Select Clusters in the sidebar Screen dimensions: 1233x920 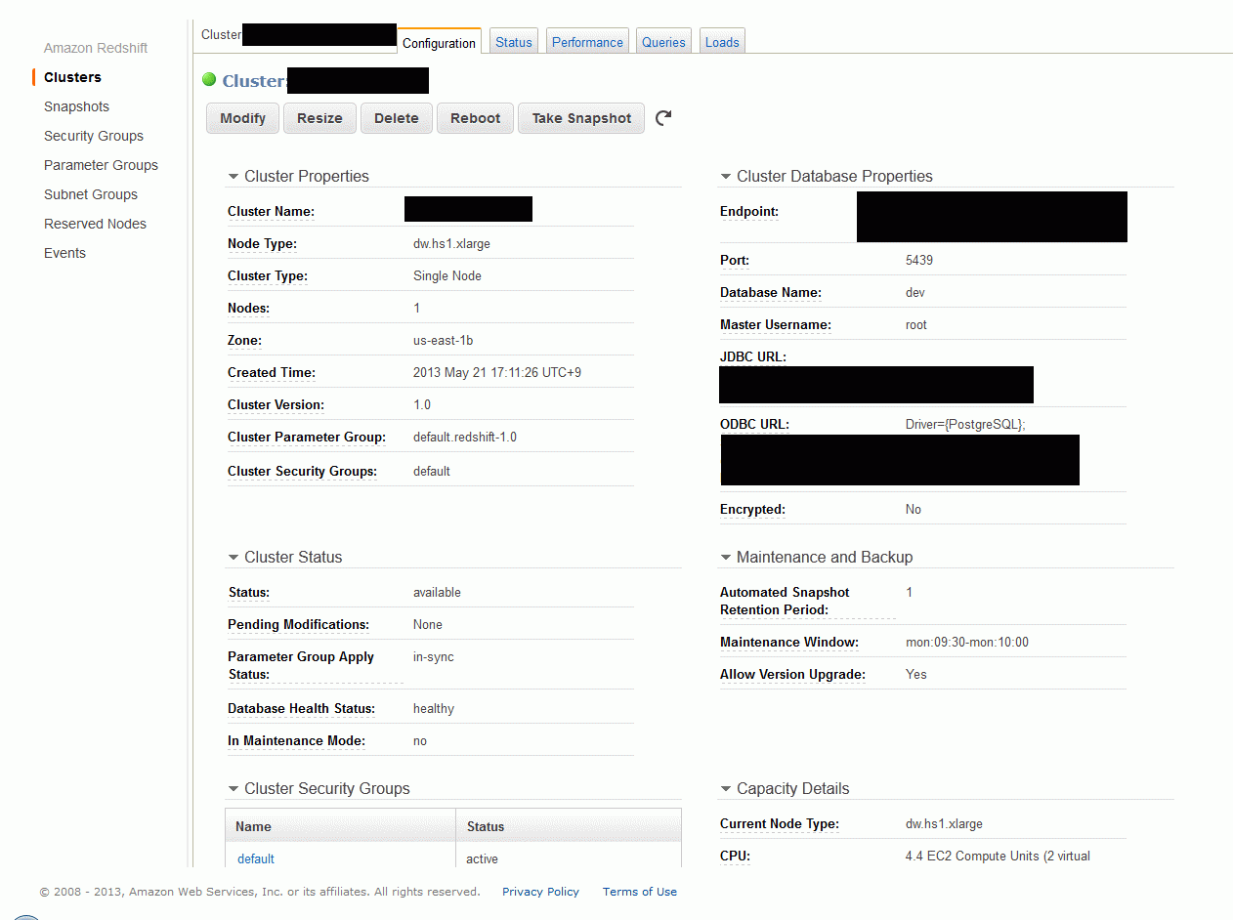click(72, 77)
